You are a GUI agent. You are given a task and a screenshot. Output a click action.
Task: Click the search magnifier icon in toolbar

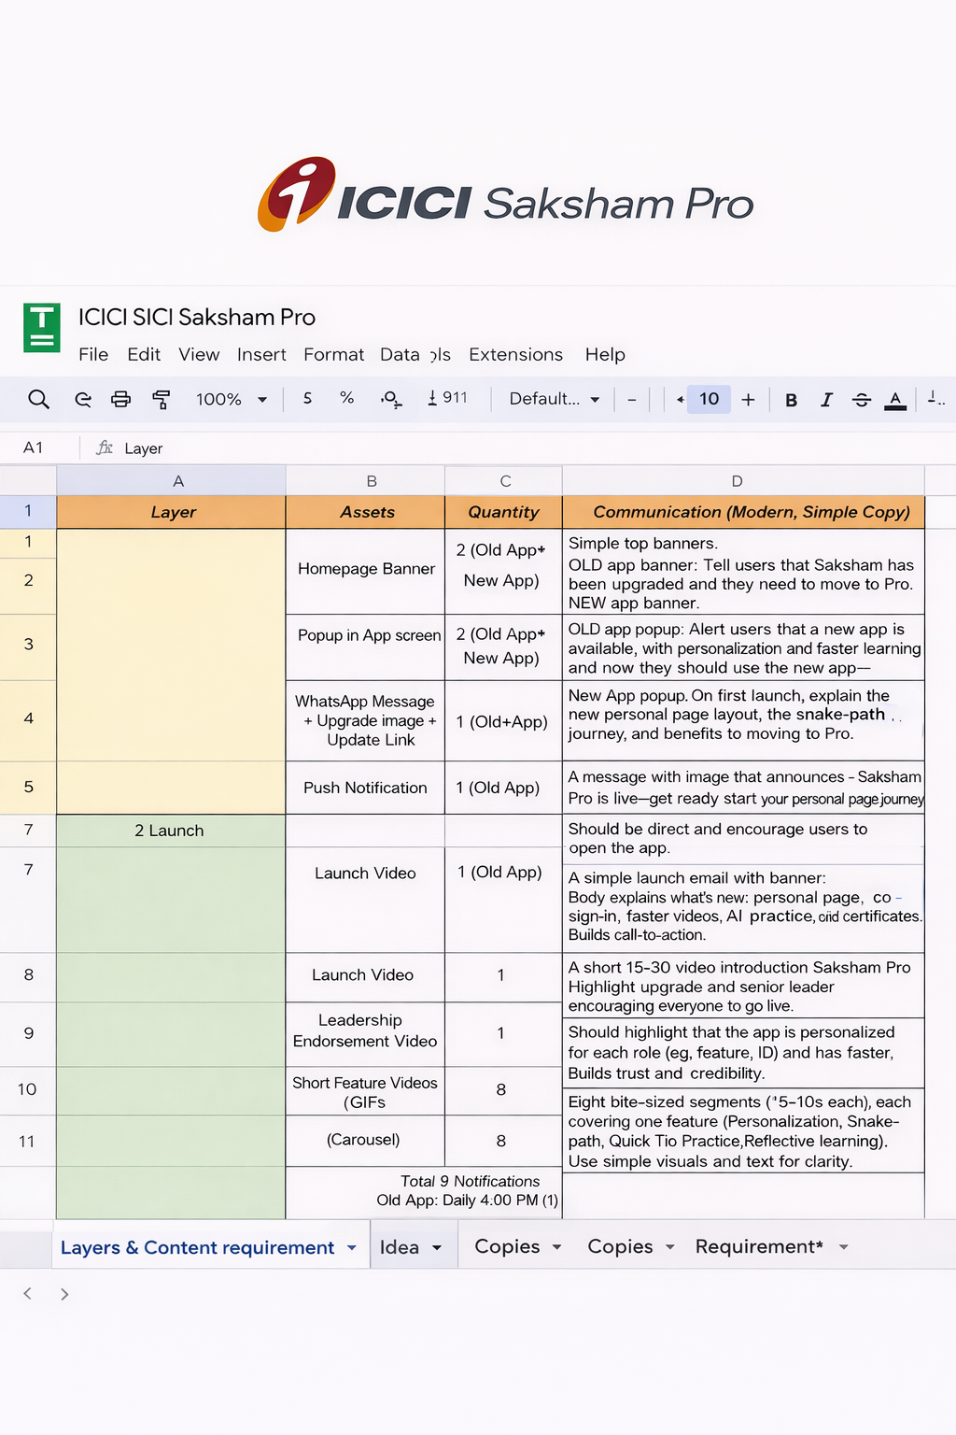38,400
